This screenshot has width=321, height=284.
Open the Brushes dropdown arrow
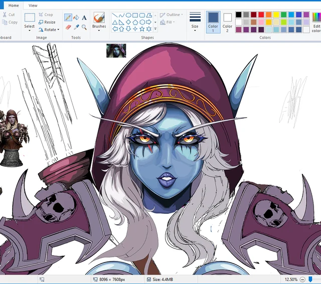tap(99, 31)
